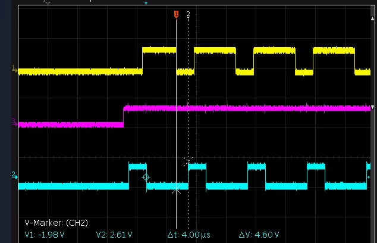Click the 'V1: -1.98 V' readout
Viewport: 377px width, 243px height.
[45, 235]
